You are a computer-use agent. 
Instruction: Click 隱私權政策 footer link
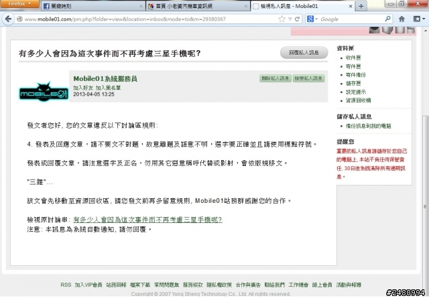click(x=219, y=285)
